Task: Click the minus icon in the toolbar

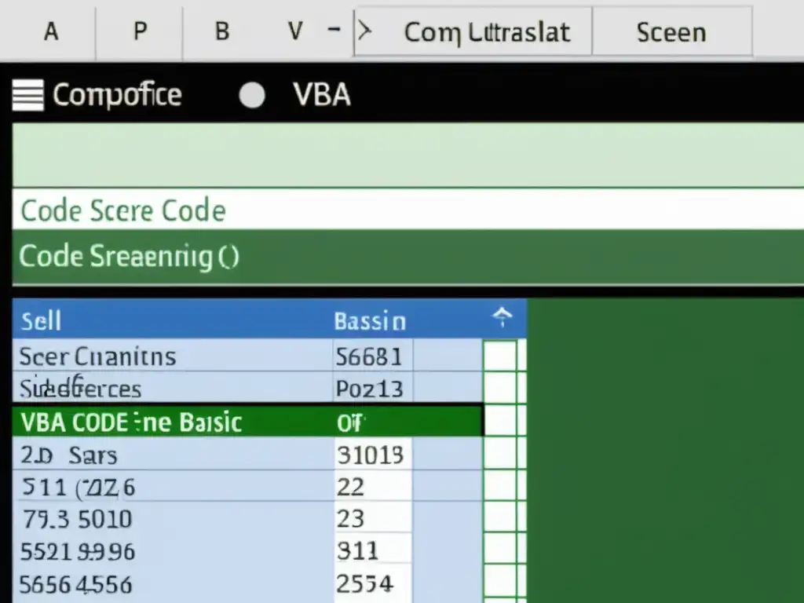Action: 333,30
